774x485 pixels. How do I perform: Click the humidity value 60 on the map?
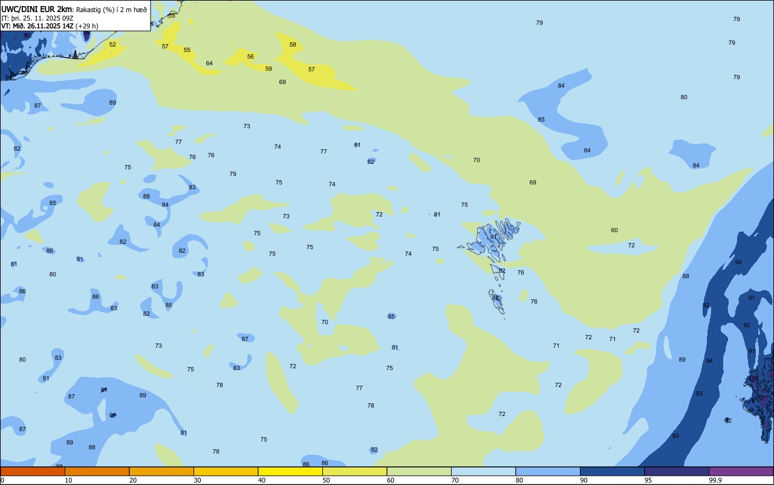click(614, 230)
